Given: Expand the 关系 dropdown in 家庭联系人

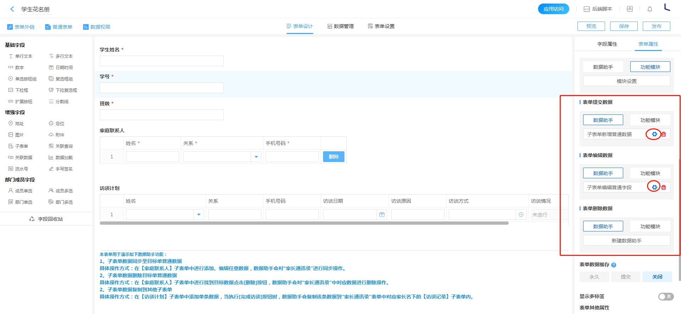Looking at the screenshot, I should coord(256,157).
